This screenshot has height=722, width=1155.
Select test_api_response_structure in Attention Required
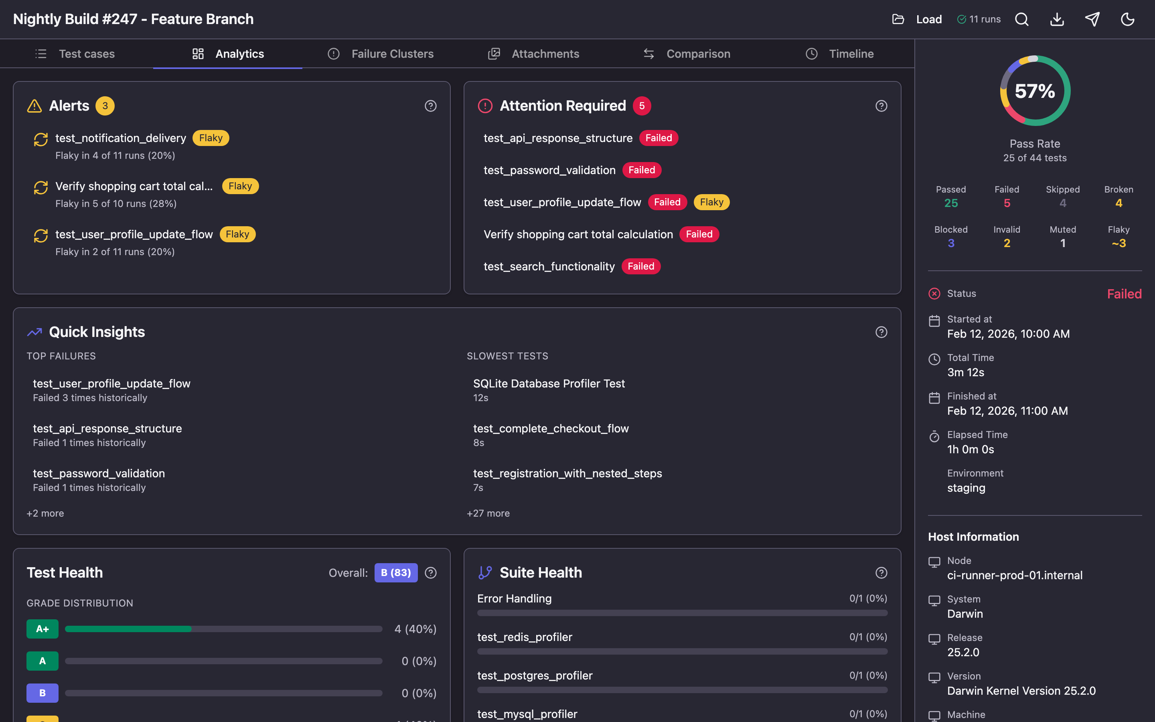(x=557, y=138)
